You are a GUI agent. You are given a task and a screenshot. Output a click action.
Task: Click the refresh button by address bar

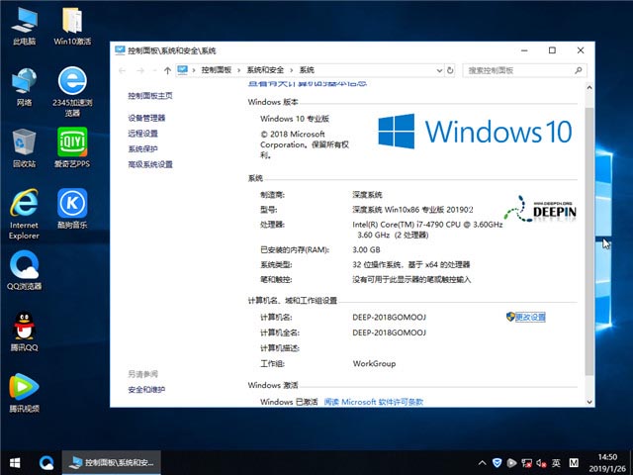[450, 70]
